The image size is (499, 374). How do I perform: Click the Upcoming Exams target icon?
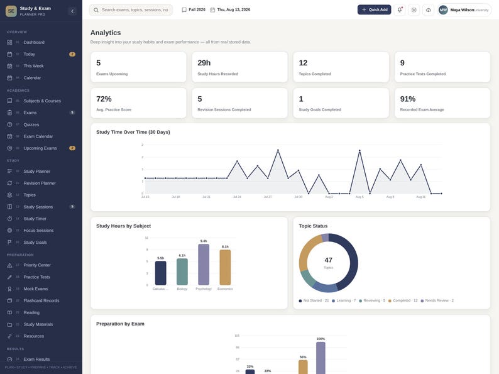(9, 148)
